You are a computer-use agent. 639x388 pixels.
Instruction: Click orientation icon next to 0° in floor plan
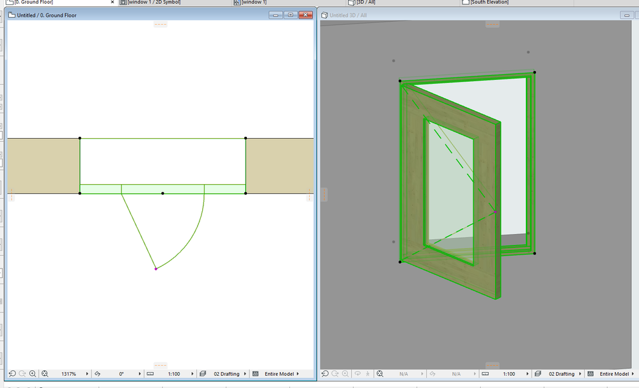coord(97,374)
